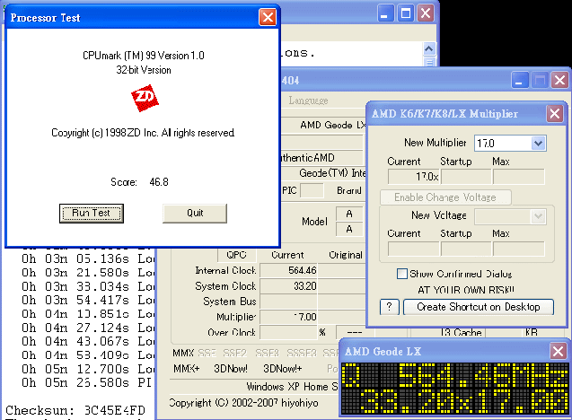The image size is (572, 420).
Task: Maximize the background text window
Action: 405,13
